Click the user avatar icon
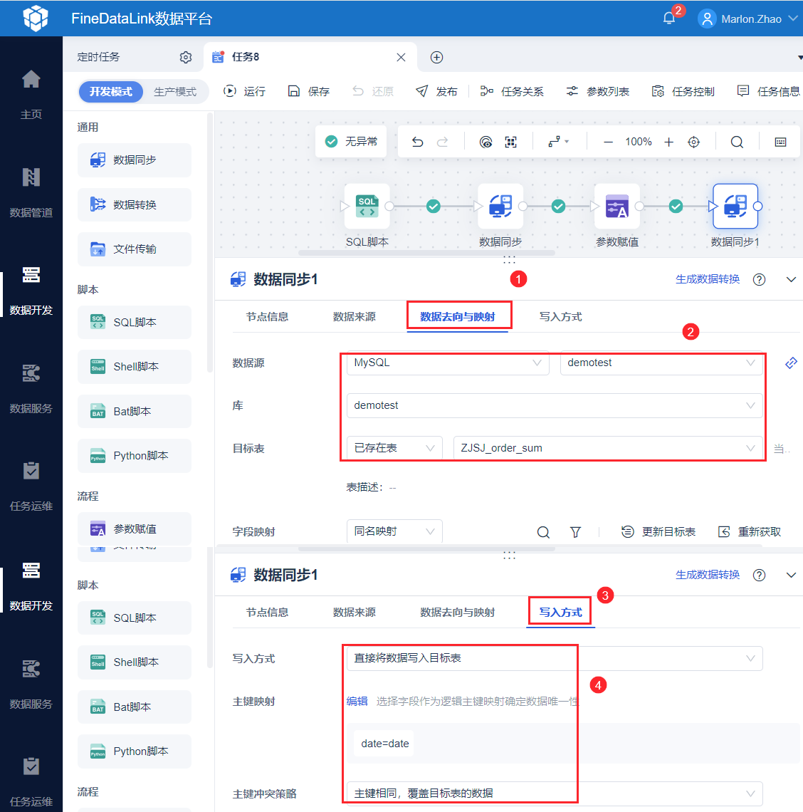803x812 pixels. [707, 19]
